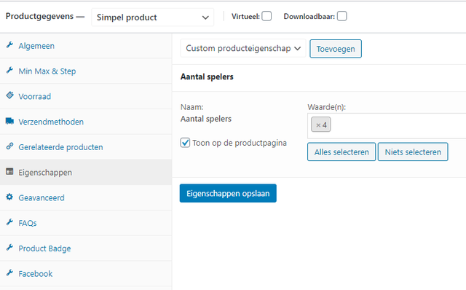466x290 pixels.
Task: Click the wrench icon beside Min Max & Step
Action: 9,70
